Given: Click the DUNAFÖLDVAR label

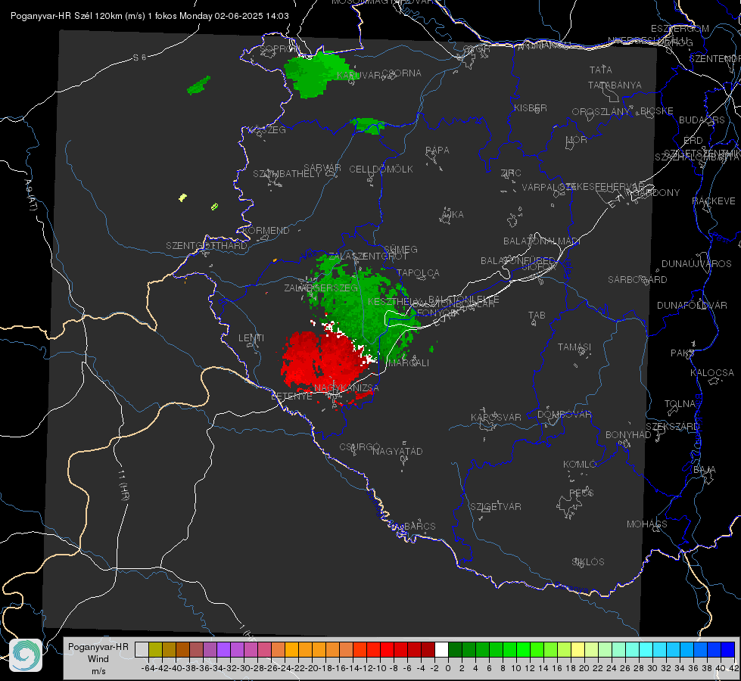Looking at the screenshot, I should [692, 305].
